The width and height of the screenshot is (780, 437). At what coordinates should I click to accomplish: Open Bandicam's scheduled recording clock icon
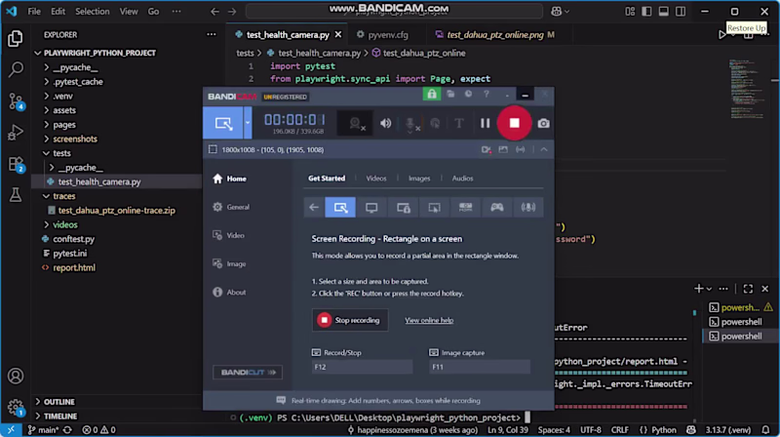point(468,94)
